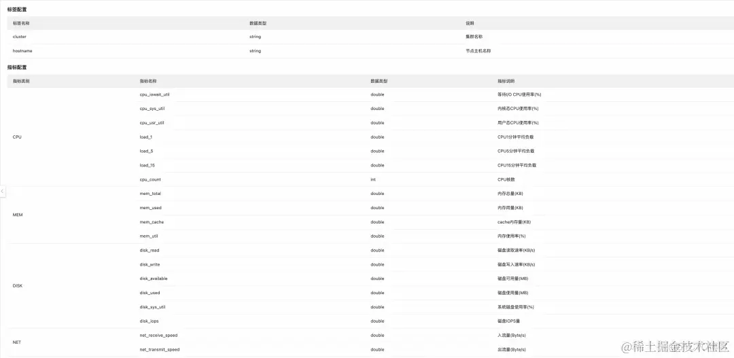Select the hostname tag name cell
This screenshot has height=358, width=734.
click(22, 50)
